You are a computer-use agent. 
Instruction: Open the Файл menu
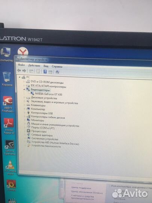(21, 65)
